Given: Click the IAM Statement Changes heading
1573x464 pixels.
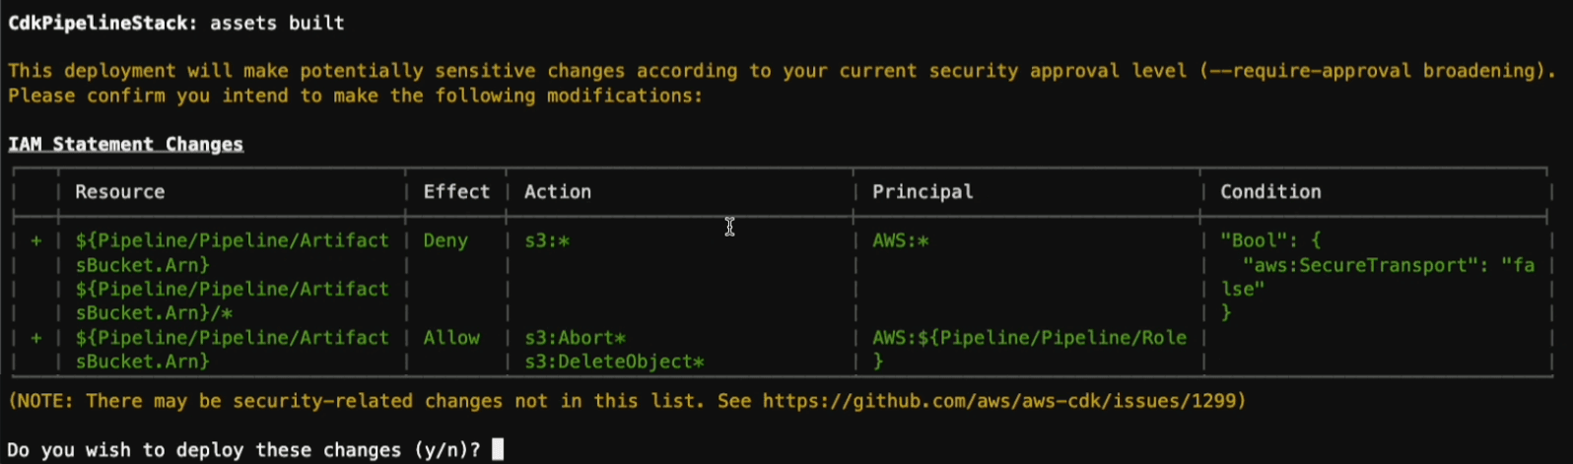Looking at the screenshot, I should click(125, 144).
